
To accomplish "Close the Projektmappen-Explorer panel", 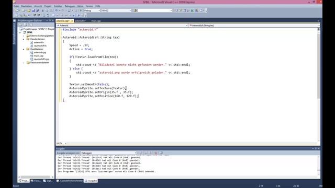I will click(53, 20).
